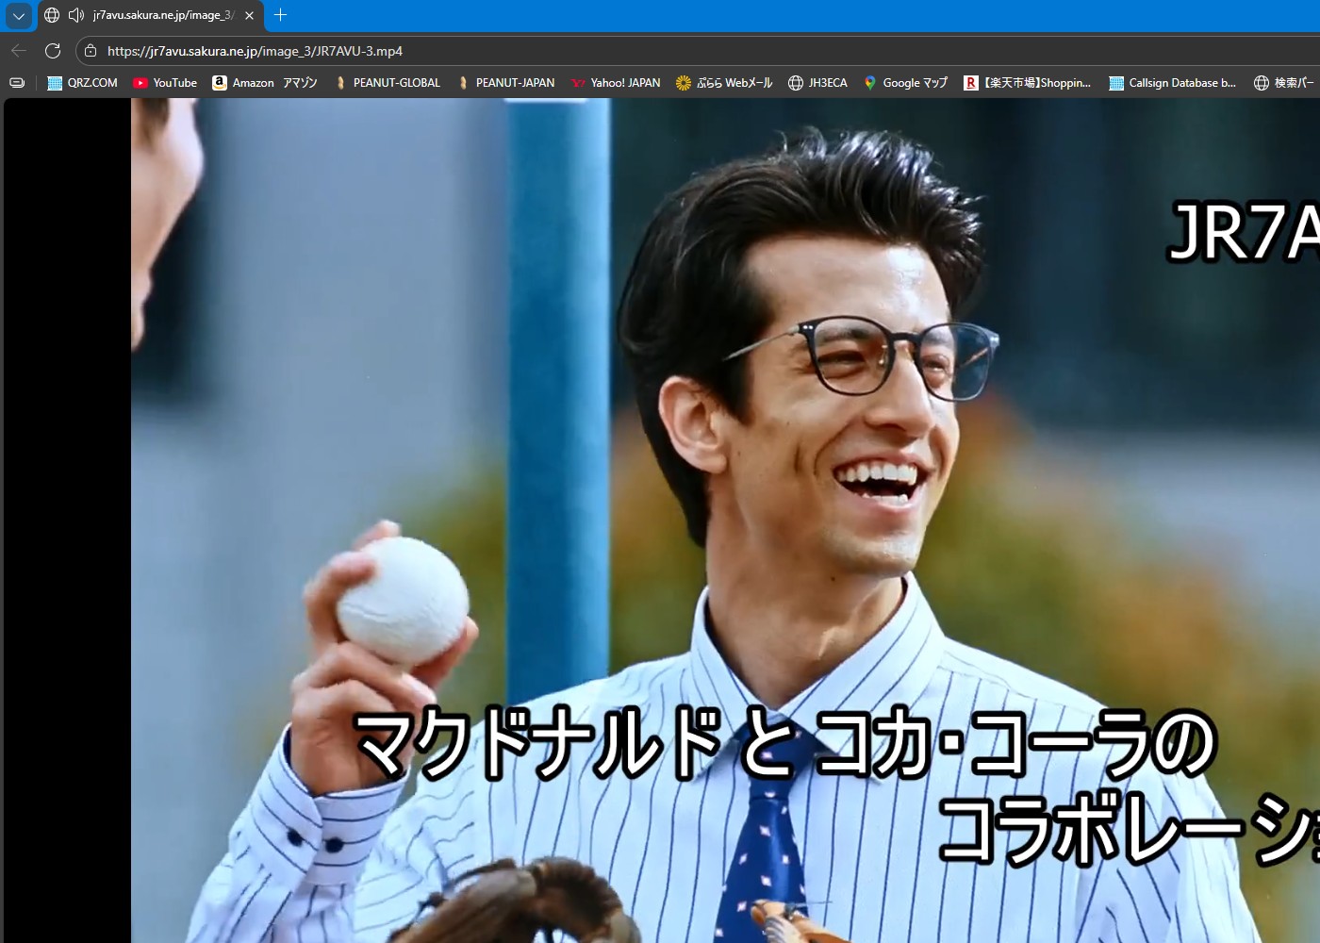This screenshot has width=1320, height=943.
Task: Open the ぷらら Webメール bookmark
Action: [x=724, y=83]
